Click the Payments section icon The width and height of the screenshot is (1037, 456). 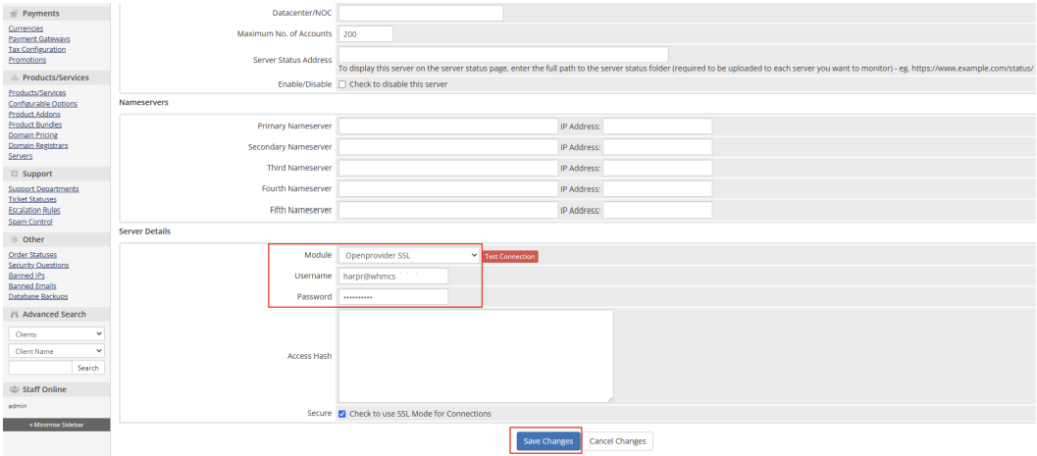pyautogui.click(x=14, y=13)
